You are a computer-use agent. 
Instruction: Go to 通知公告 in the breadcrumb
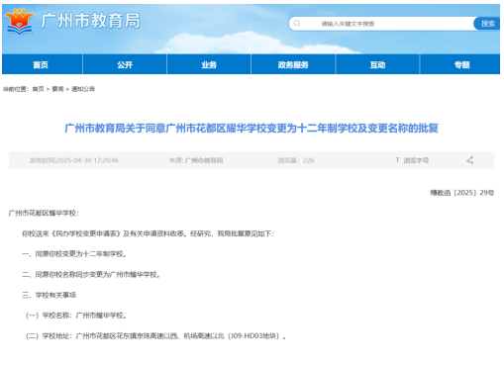click(83, 89)
